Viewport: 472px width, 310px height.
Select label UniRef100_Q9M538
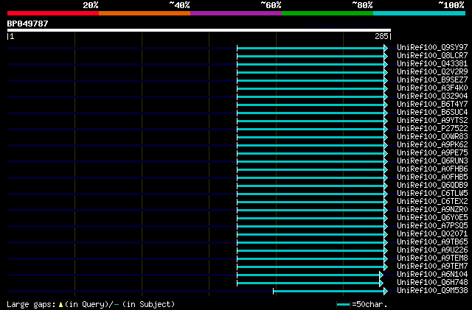(x=432, y=291)
